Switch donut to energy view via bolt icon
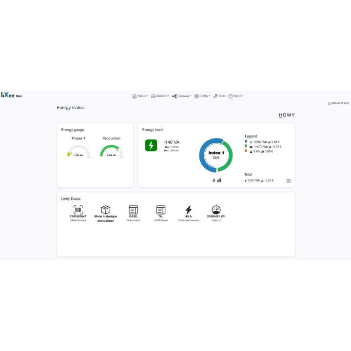This screenshot has width=351, height=351. coord(214,180)
